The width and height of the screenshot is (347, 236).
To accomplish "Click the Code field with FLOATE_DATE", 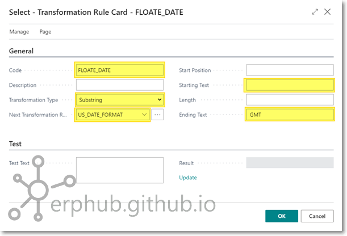I will (x=120, y=70).
